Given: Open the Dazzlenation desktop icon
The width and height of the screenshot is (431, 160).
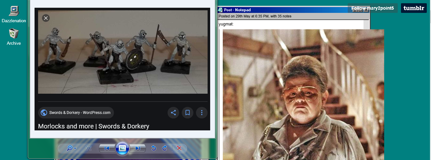Looking at the screenshot, I should click(x=14, y=14).
